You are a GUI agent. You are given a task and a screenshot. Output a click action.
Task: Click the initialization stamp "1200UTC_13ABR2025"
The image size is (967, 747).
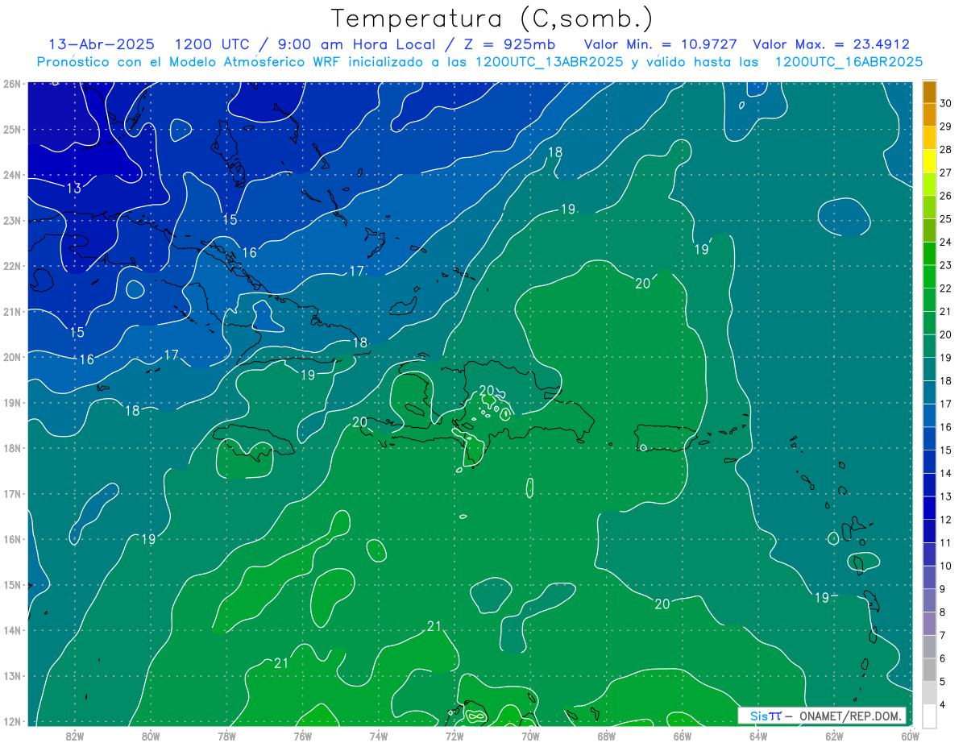click(550, 62)
